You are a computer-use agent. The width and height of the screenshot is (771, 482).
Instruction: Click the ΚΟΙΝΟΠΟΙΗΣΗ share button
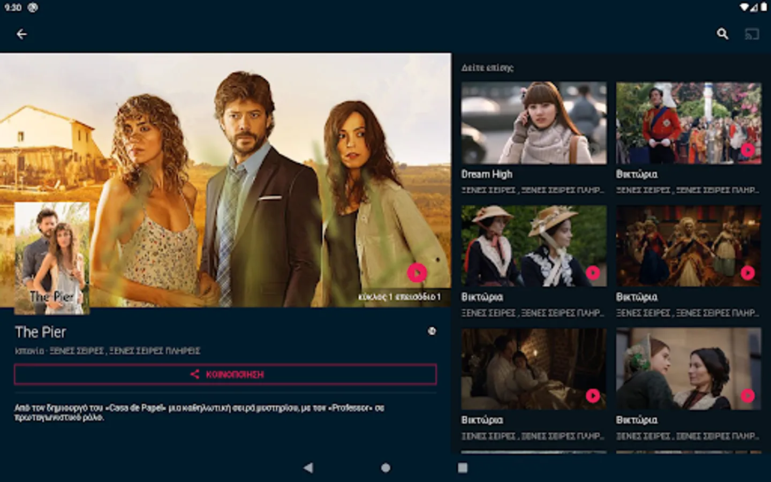(225, 374)
